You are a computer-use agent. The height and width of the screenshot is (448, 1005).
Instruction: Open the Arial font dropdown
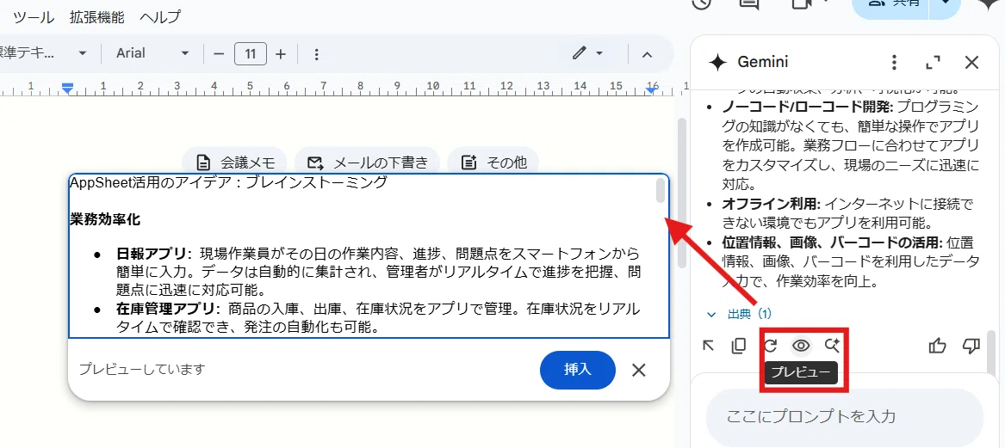point(152,53)
